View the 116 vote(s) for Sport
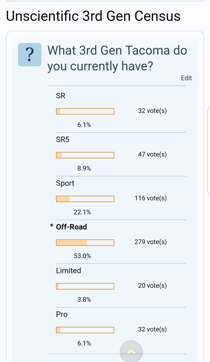Viewport: 210px width, 362px height. 151,198
